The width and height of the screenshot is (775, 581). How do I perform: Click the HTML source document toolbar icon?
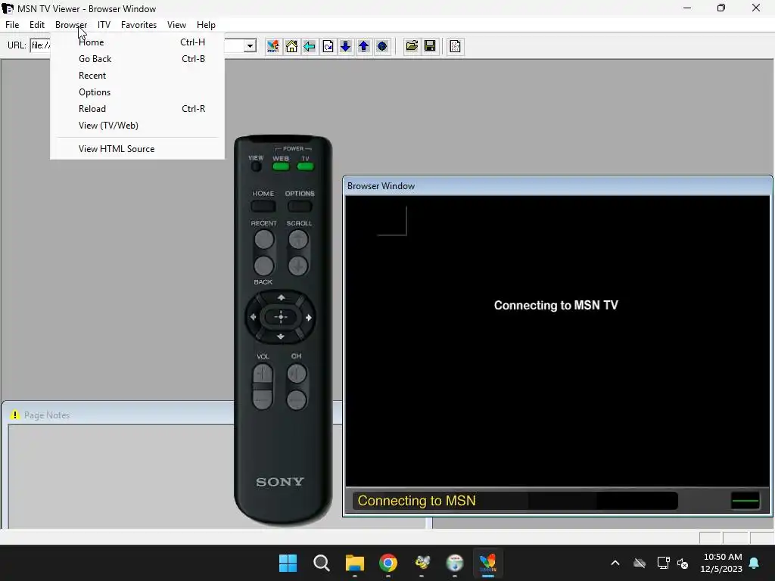[455, 46]
